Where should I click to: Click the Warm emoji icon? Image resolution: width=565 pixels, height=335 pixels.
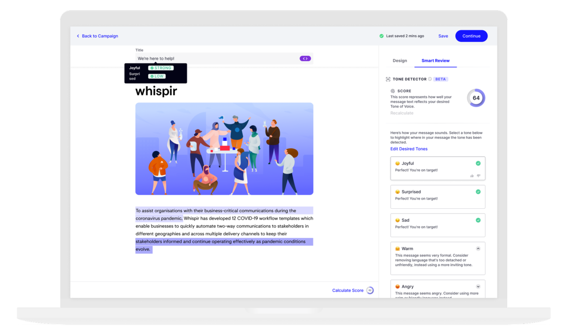[397, 249]
